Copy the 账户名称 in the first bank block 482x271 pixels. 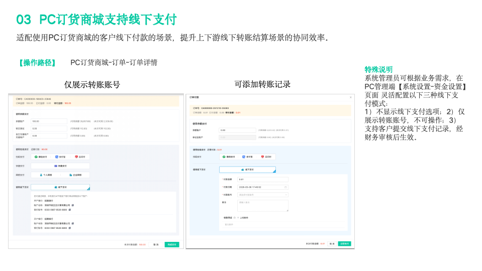click(73, 205)
